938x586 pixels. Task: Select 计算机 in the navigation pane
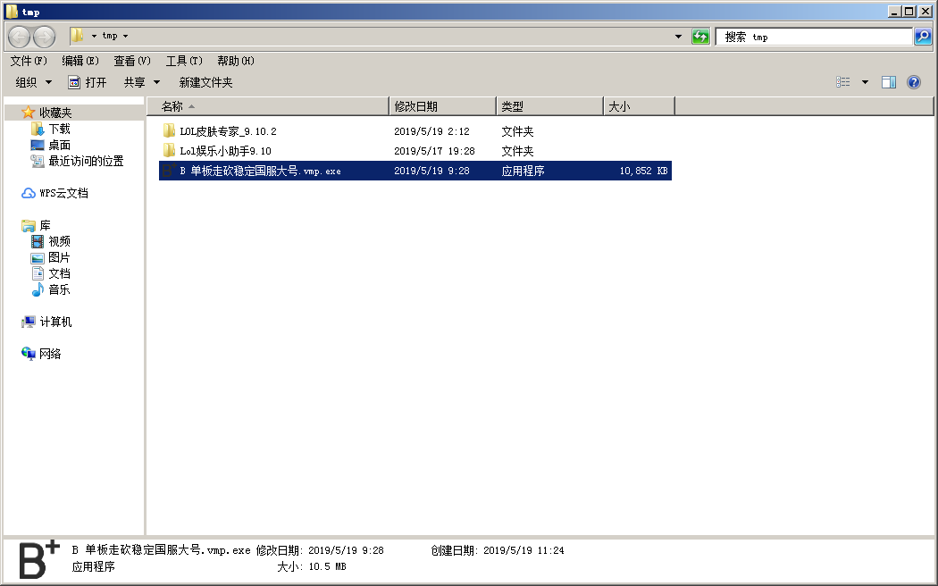pos(55,322)
